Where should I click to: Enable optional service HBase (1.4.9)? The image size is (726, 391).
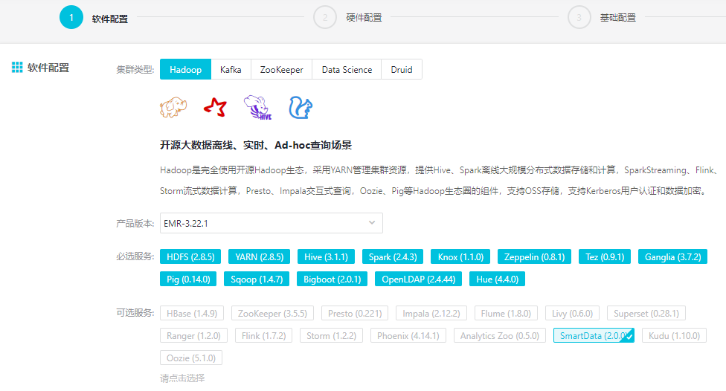pos(192,313)
